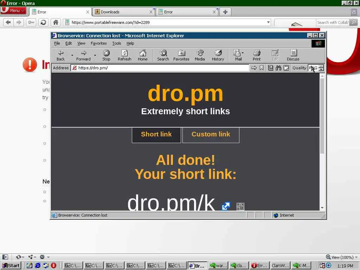Click IE Back toolbar button

coord(60,55)
